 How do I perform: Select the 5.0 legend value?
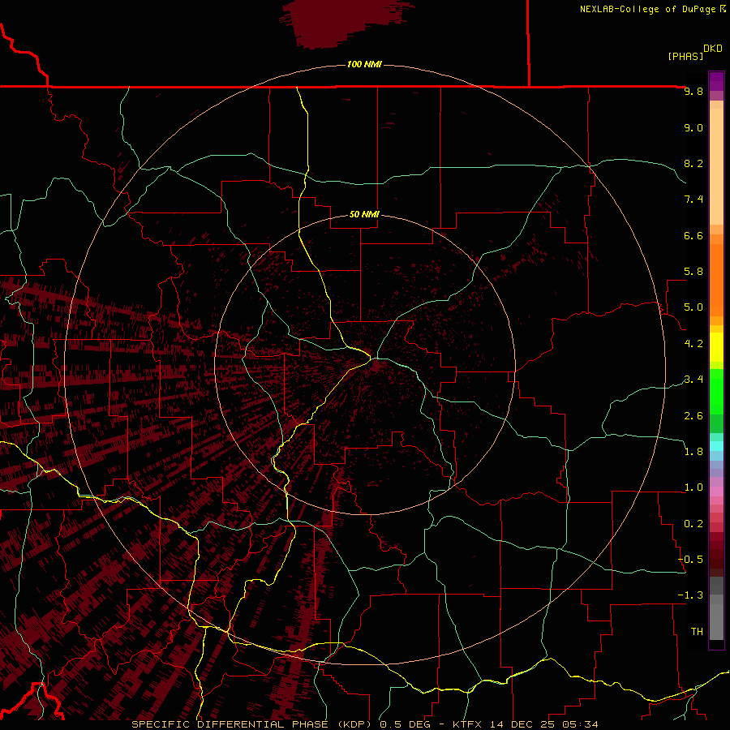[693, 307]
